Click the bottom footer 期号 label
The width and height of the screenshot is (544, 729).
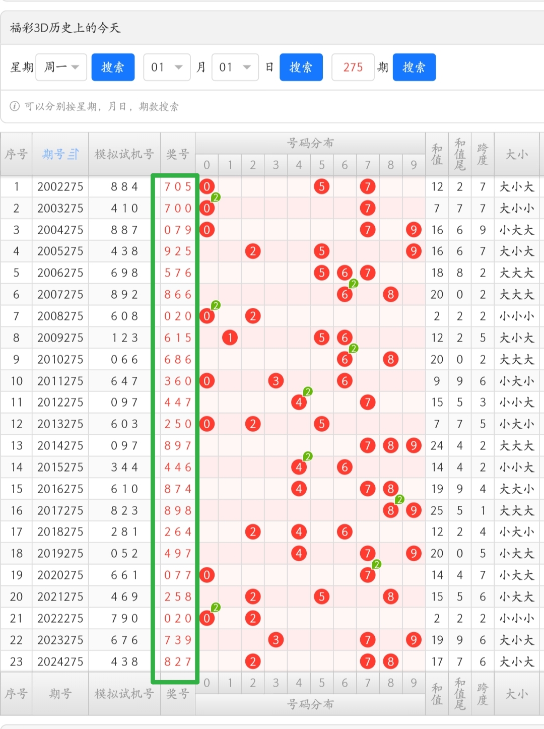[x=60, y=694]
